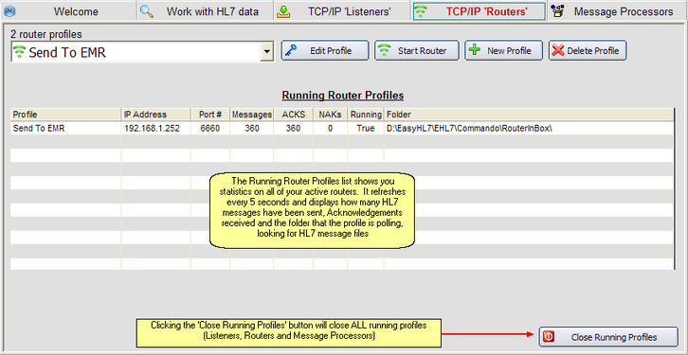Open the TCP/IP 'Listeners' tab
The image size is (688, 355).
coord(342,11)
